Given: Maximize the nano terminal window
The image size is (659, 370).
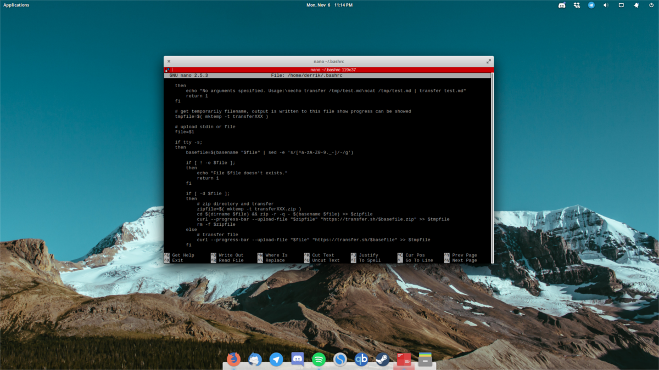Looking at the screenshot, I should pyautogui.click(x=488, y=61).
